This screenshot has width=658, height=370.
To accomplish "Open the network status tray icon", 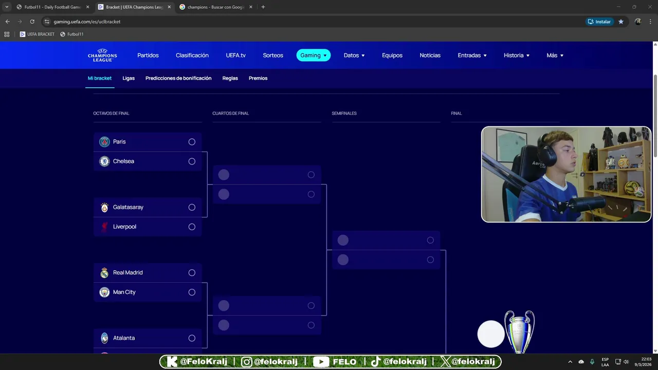I will coord(618,362).
